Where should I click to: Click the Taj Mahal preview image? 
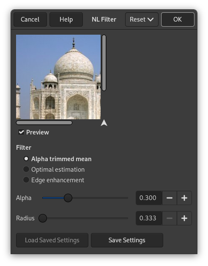tap(58, 77)
